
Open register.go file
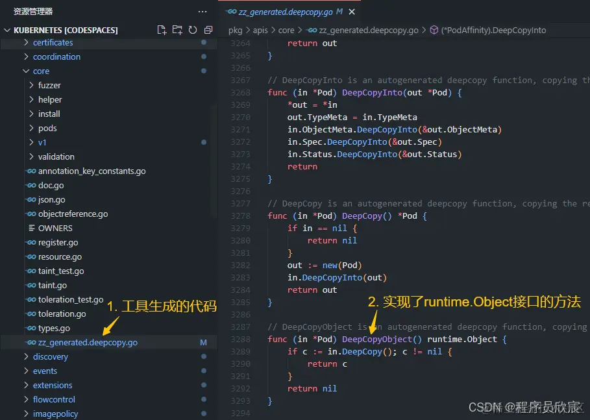(58, 243)
